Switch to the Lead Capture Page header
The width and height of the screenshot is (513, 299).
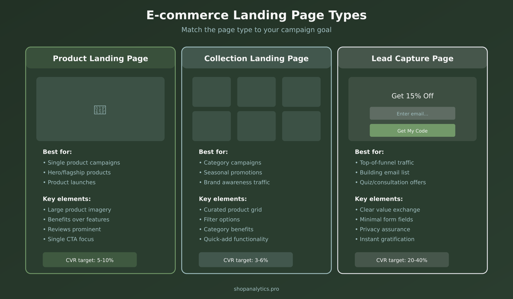tap(412, 58)
